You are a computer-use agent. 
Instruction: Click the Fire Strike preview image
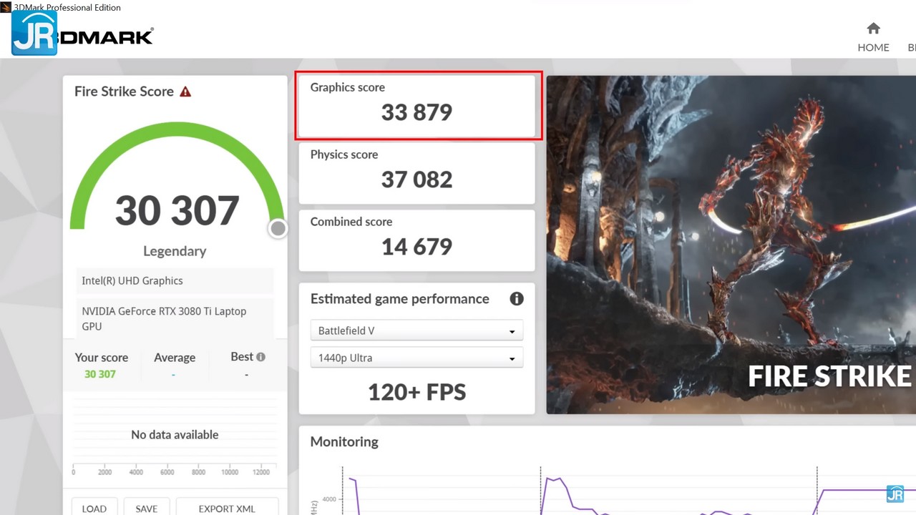tap(730, 243)
